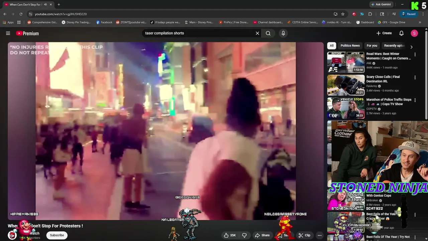
Task: Select the For you chip
Action: coord(372,46)
